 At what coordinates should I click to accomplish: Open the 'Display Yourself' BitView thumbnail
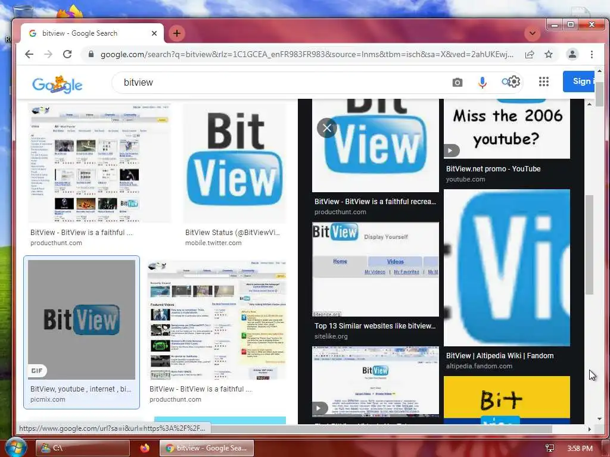(375, 270)
